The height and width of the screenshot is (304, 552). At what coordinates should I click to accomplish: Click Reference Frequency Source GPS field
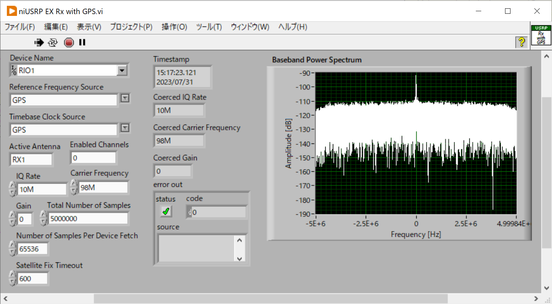click(64, 100)
